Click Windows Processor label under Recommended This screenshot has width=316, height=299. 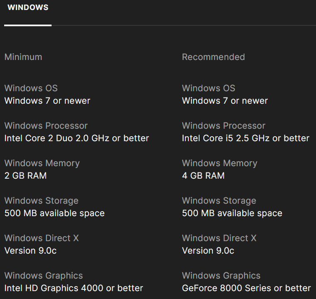point(224,126)
